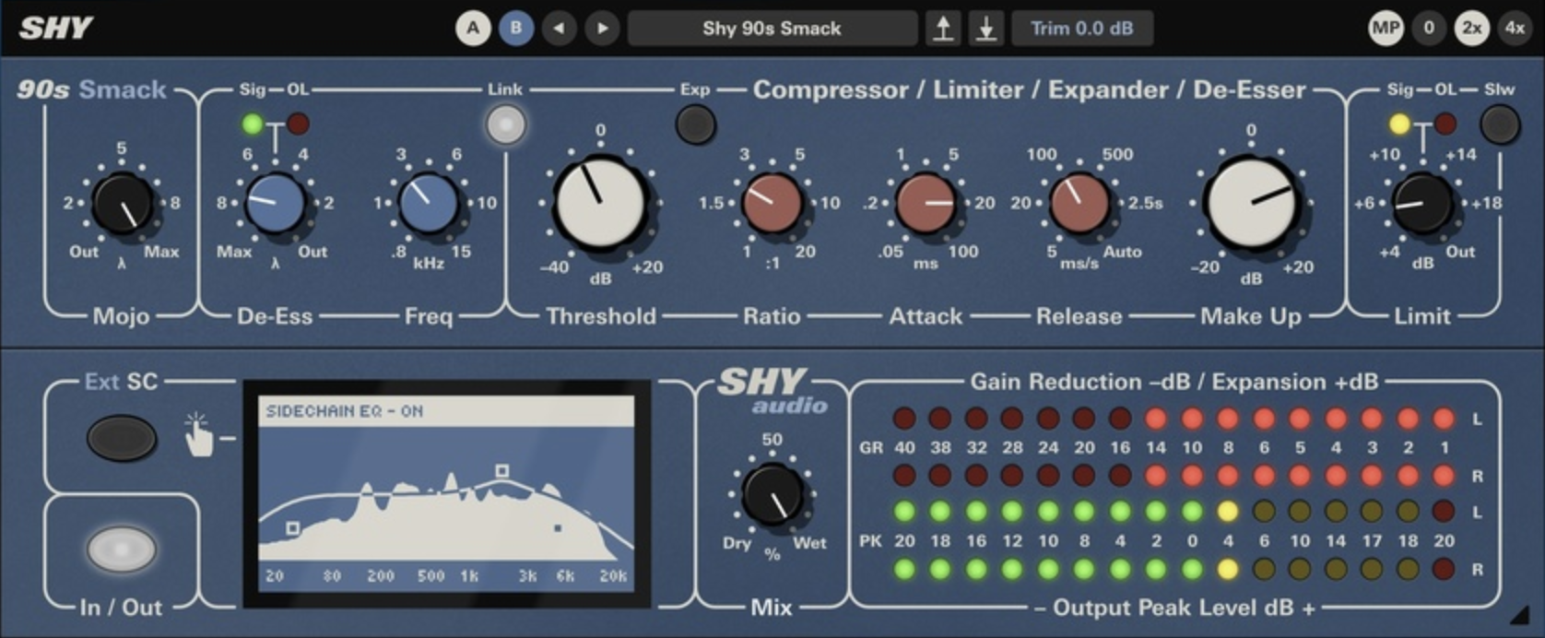Viewport: 1545px width, 638px height.
Task: Click the hand pointer sidechain icon
Action: point(198,434)
